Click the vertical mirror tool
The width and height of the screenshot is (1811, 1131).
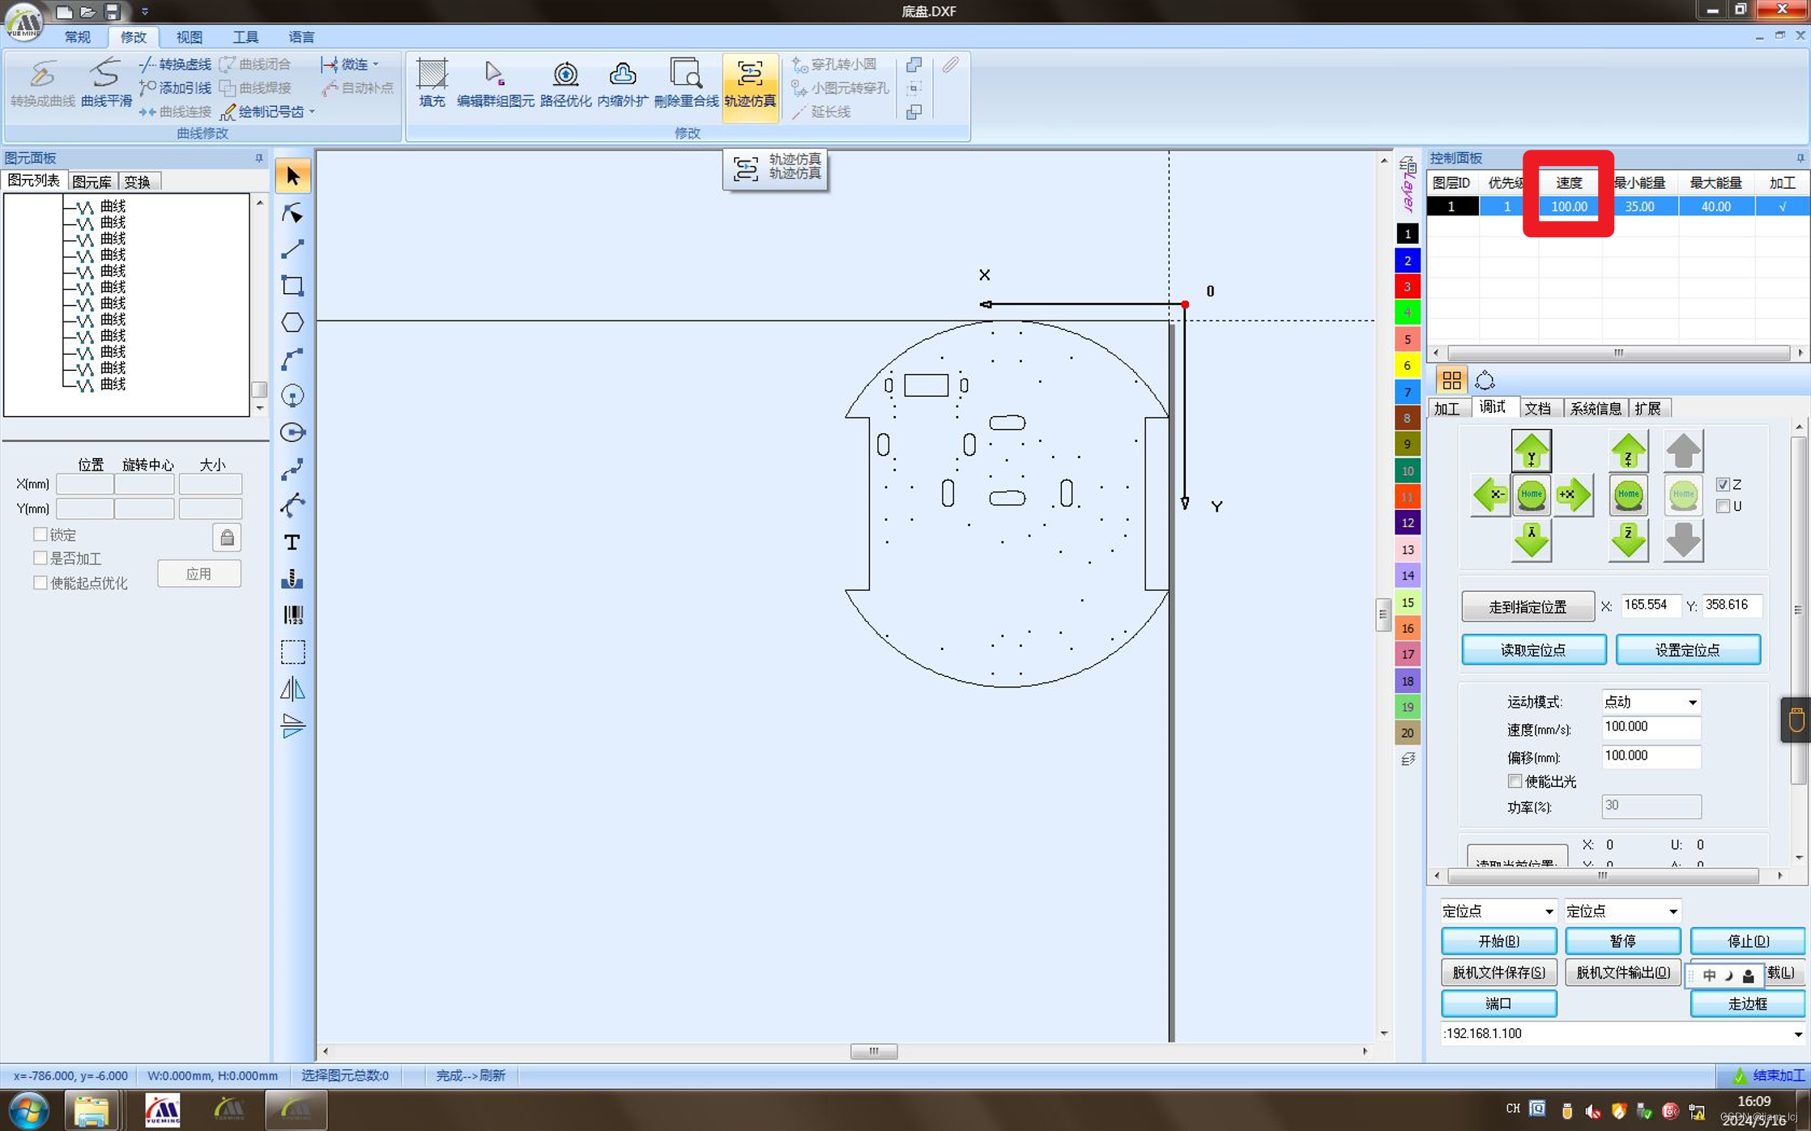point(292,725)
